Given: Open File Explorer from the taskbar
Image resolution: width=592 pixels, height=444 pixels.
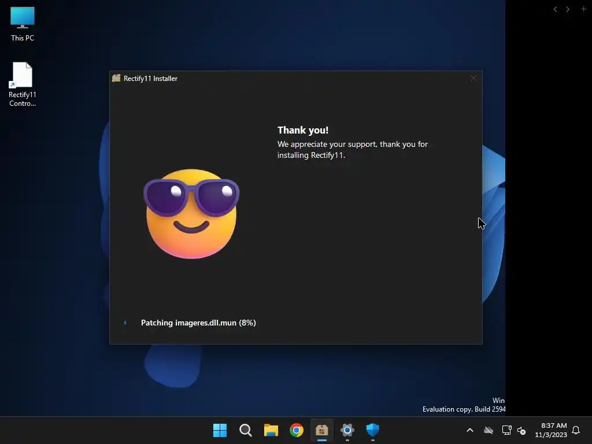Looking at the screenshot, I should [271, 430].
